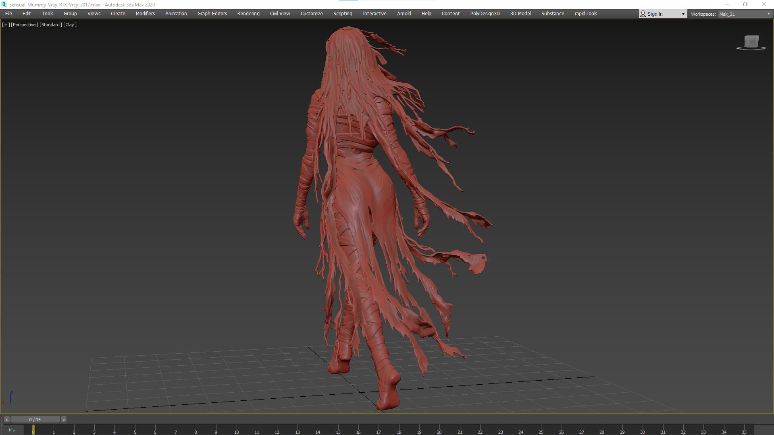Open the Arnold menu
The image size is (774, 435).
point(404,14)
